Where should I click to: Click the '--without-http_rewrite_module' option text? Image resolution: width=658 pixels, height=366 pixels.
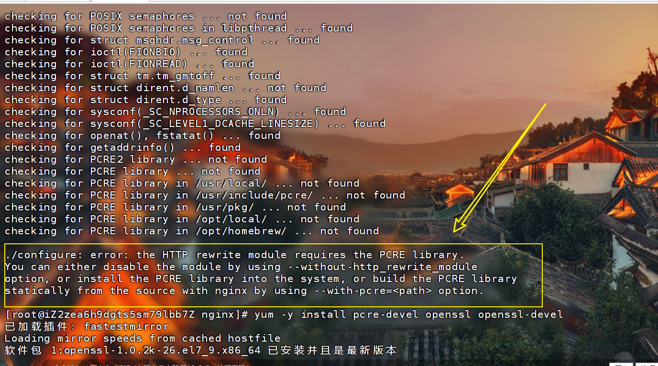point(389,267)
